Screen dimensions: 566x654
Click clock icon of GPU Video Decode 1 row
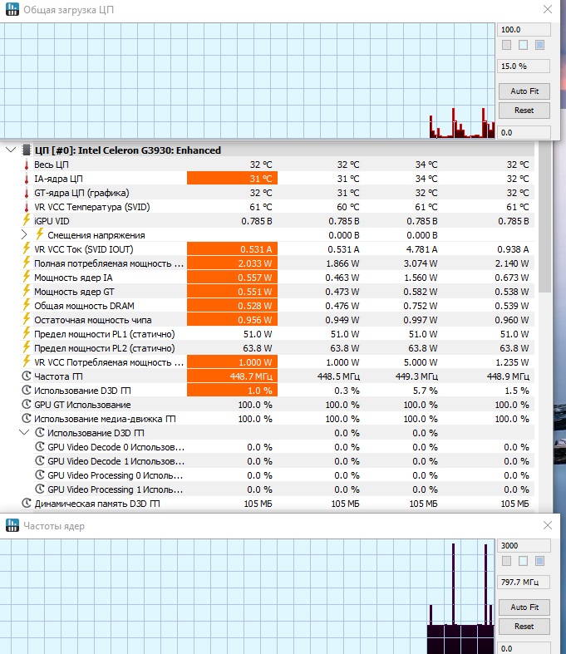(40, 461)
